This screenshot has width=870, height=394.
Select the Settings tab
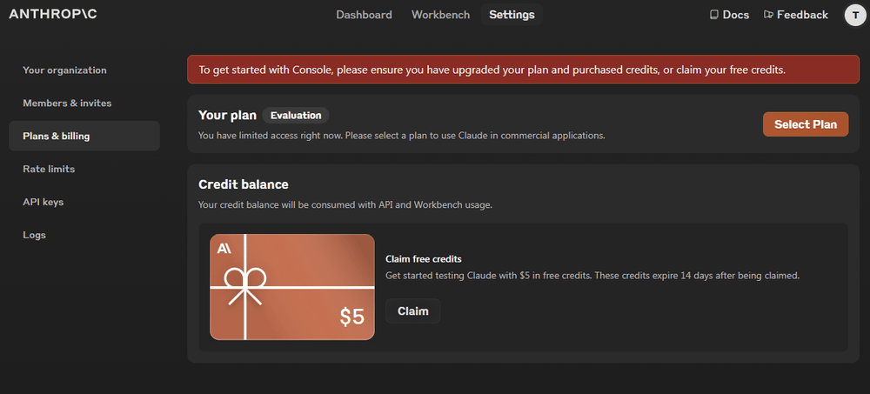[512, 15]
